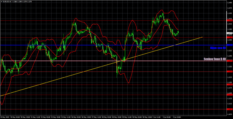The image size is (233, 119).
Task: Click the 1.1133 price axis label
Action: coord(230,98)
